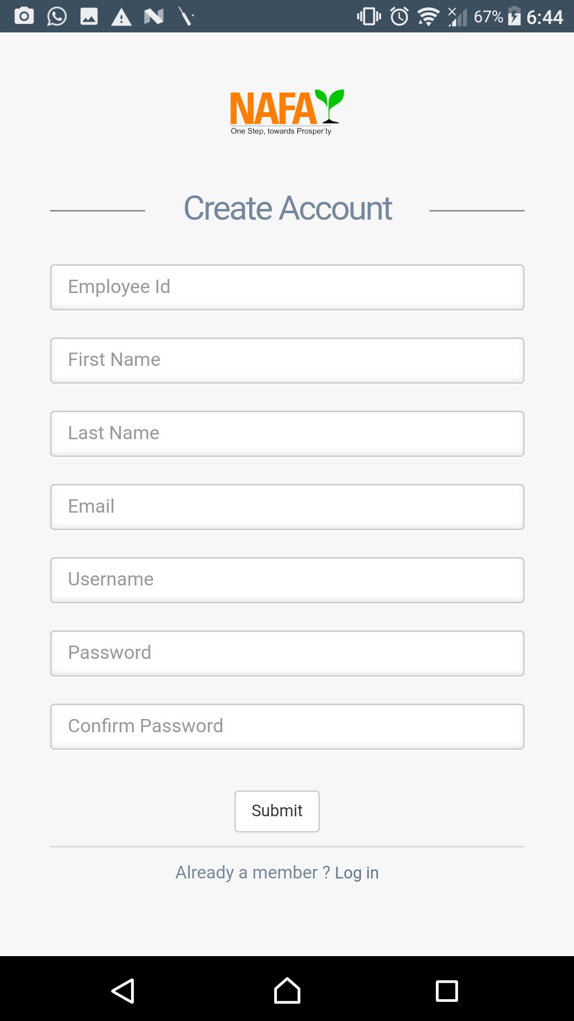This screenshot has height=1021, width=574.
Task: Tap the battery indicator icon
Action: click(x=514, y=16)
